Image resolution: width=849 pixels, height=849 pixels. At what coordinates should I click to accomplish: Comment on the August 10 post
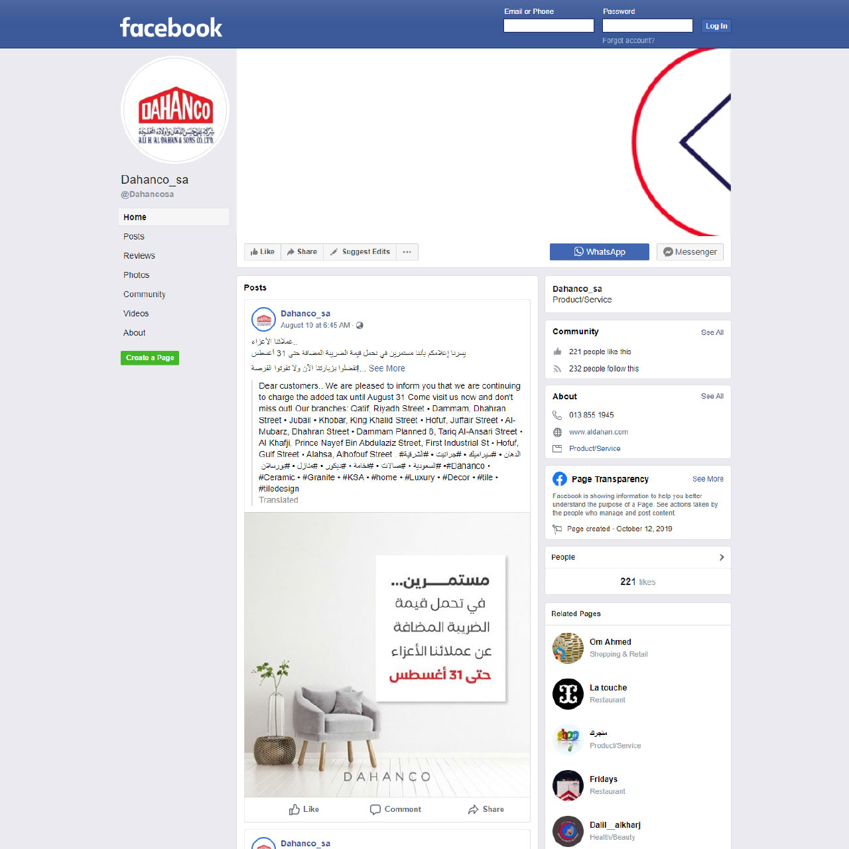[x=395, y=809]
